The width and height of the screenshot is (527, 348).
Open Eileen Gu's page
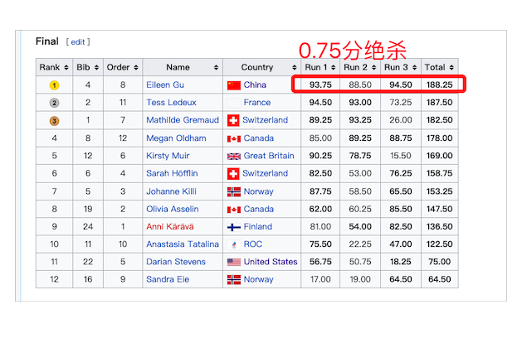point(167,85)
